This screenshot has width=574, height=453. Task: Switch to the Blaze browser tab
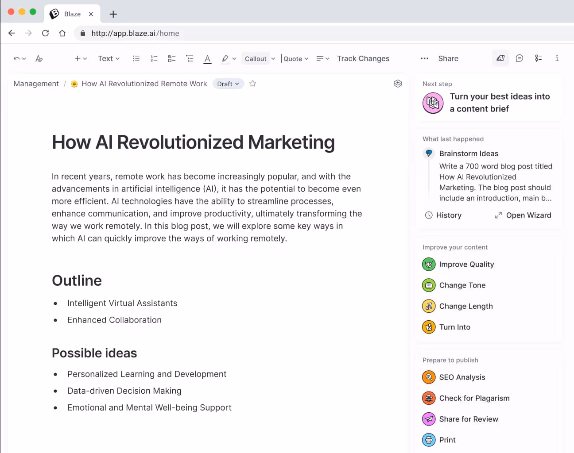pos(72,14)
